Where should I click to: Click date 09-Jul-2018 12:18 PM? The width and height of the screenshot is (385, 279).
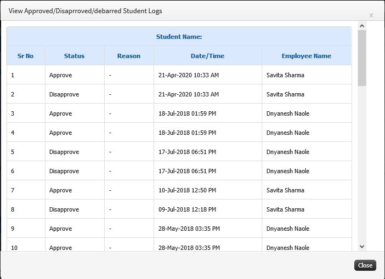187,209
